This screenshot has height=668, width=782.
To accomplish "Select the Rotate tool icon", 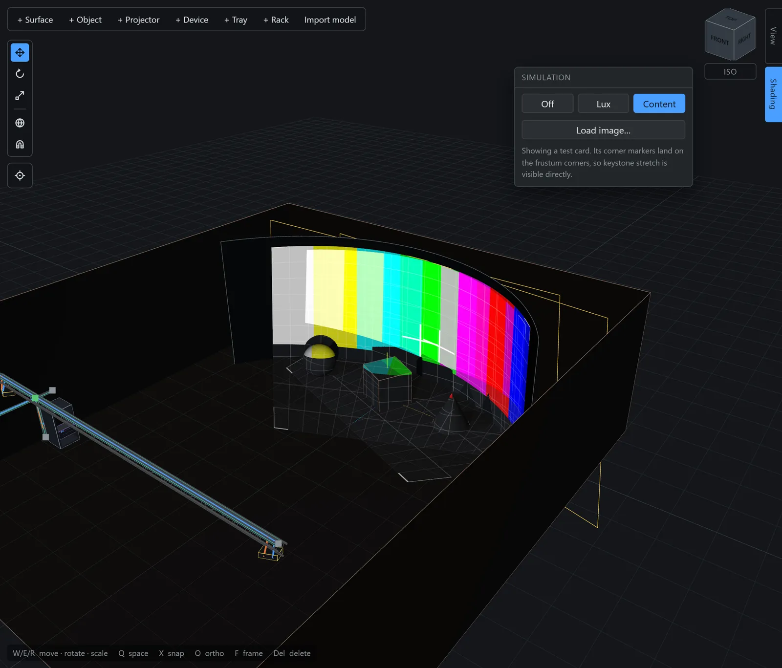I will [20, 74].
